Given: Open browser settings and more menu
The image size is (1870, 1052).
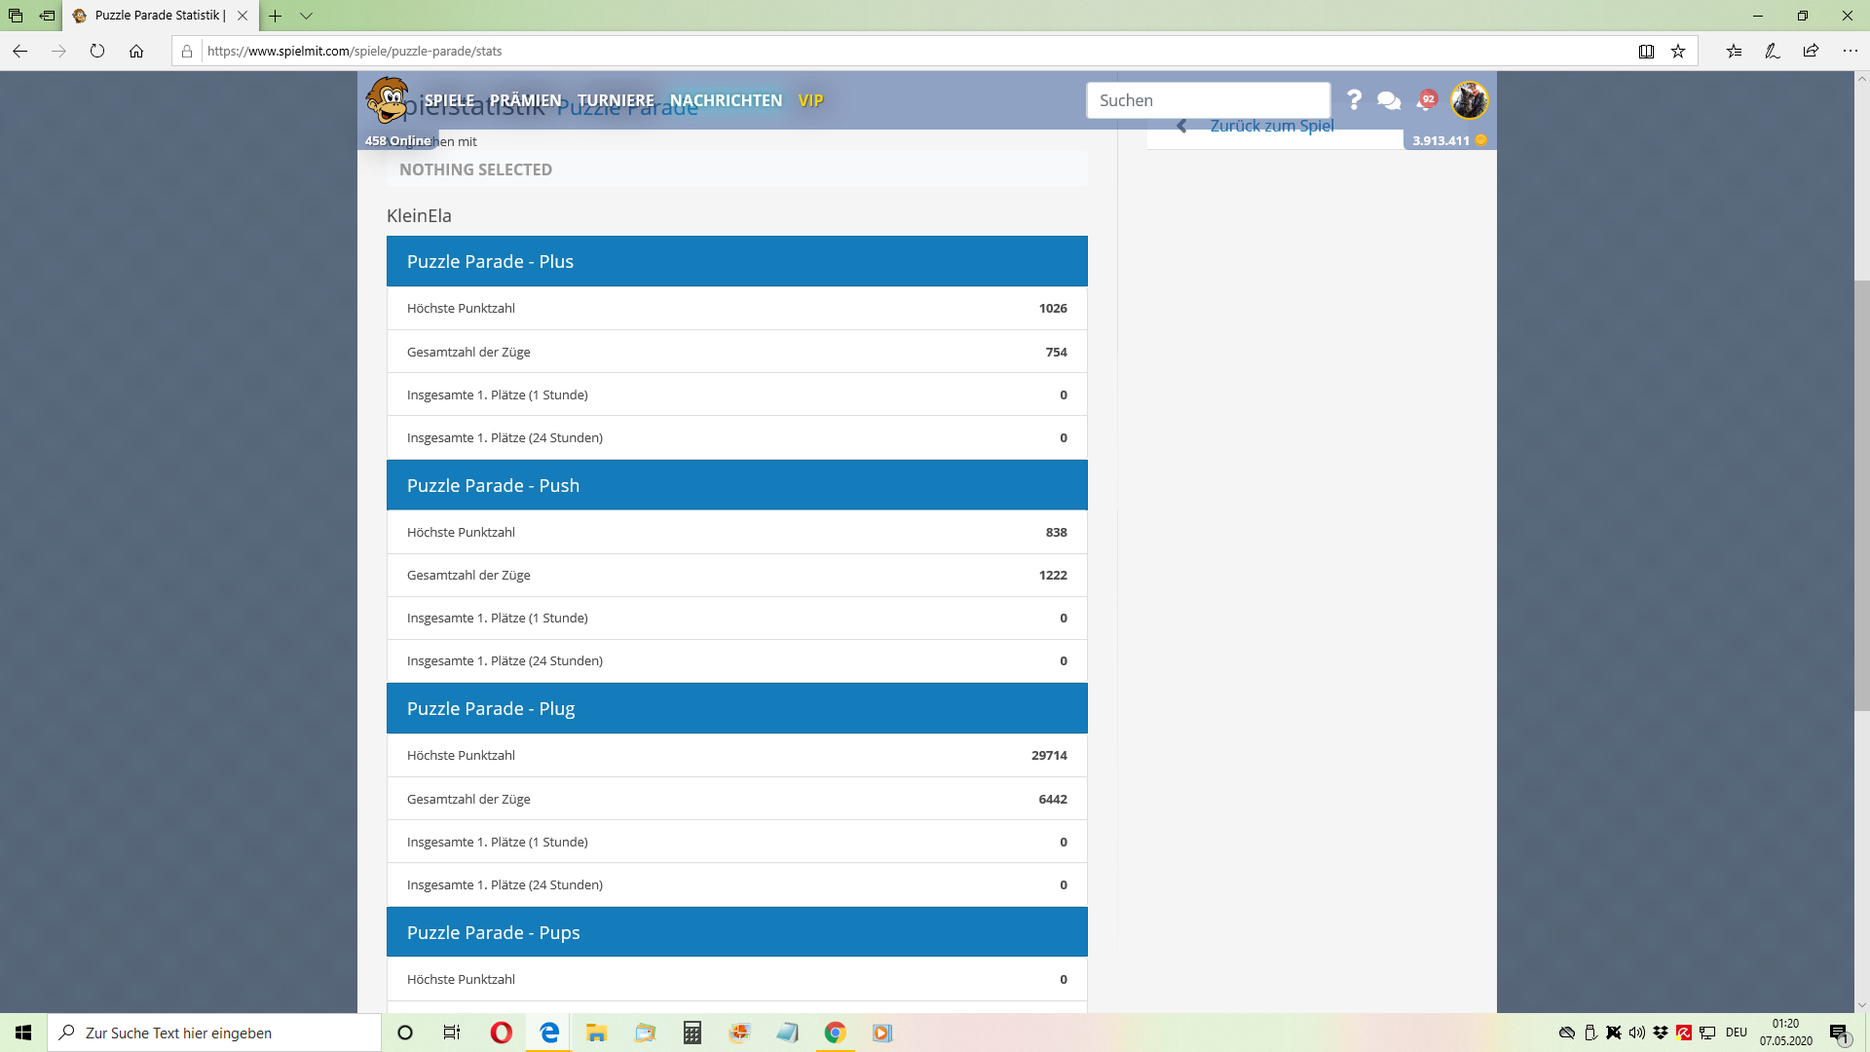Looking at the screenshot, I should (1850, 52).
